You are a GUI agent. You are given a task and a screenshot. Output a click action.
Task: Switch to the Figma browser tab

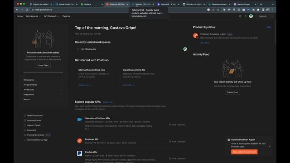pos(40,4)
